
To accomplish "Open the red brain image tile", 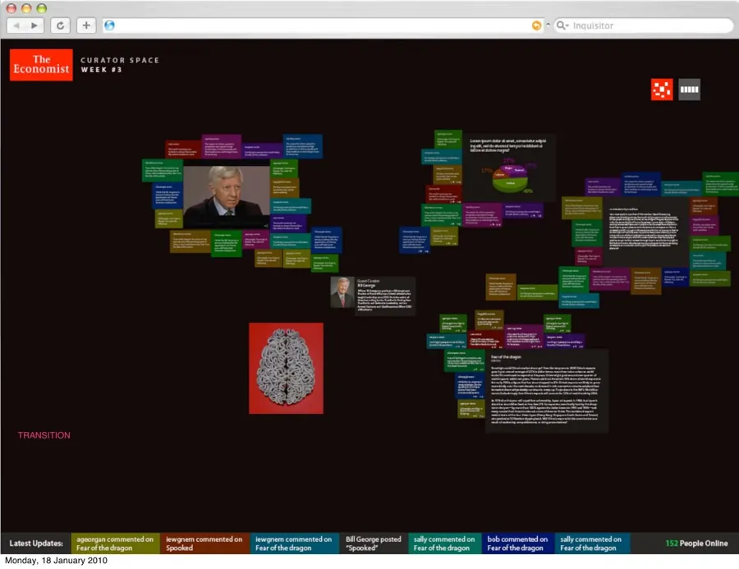I will coord(286,368).
